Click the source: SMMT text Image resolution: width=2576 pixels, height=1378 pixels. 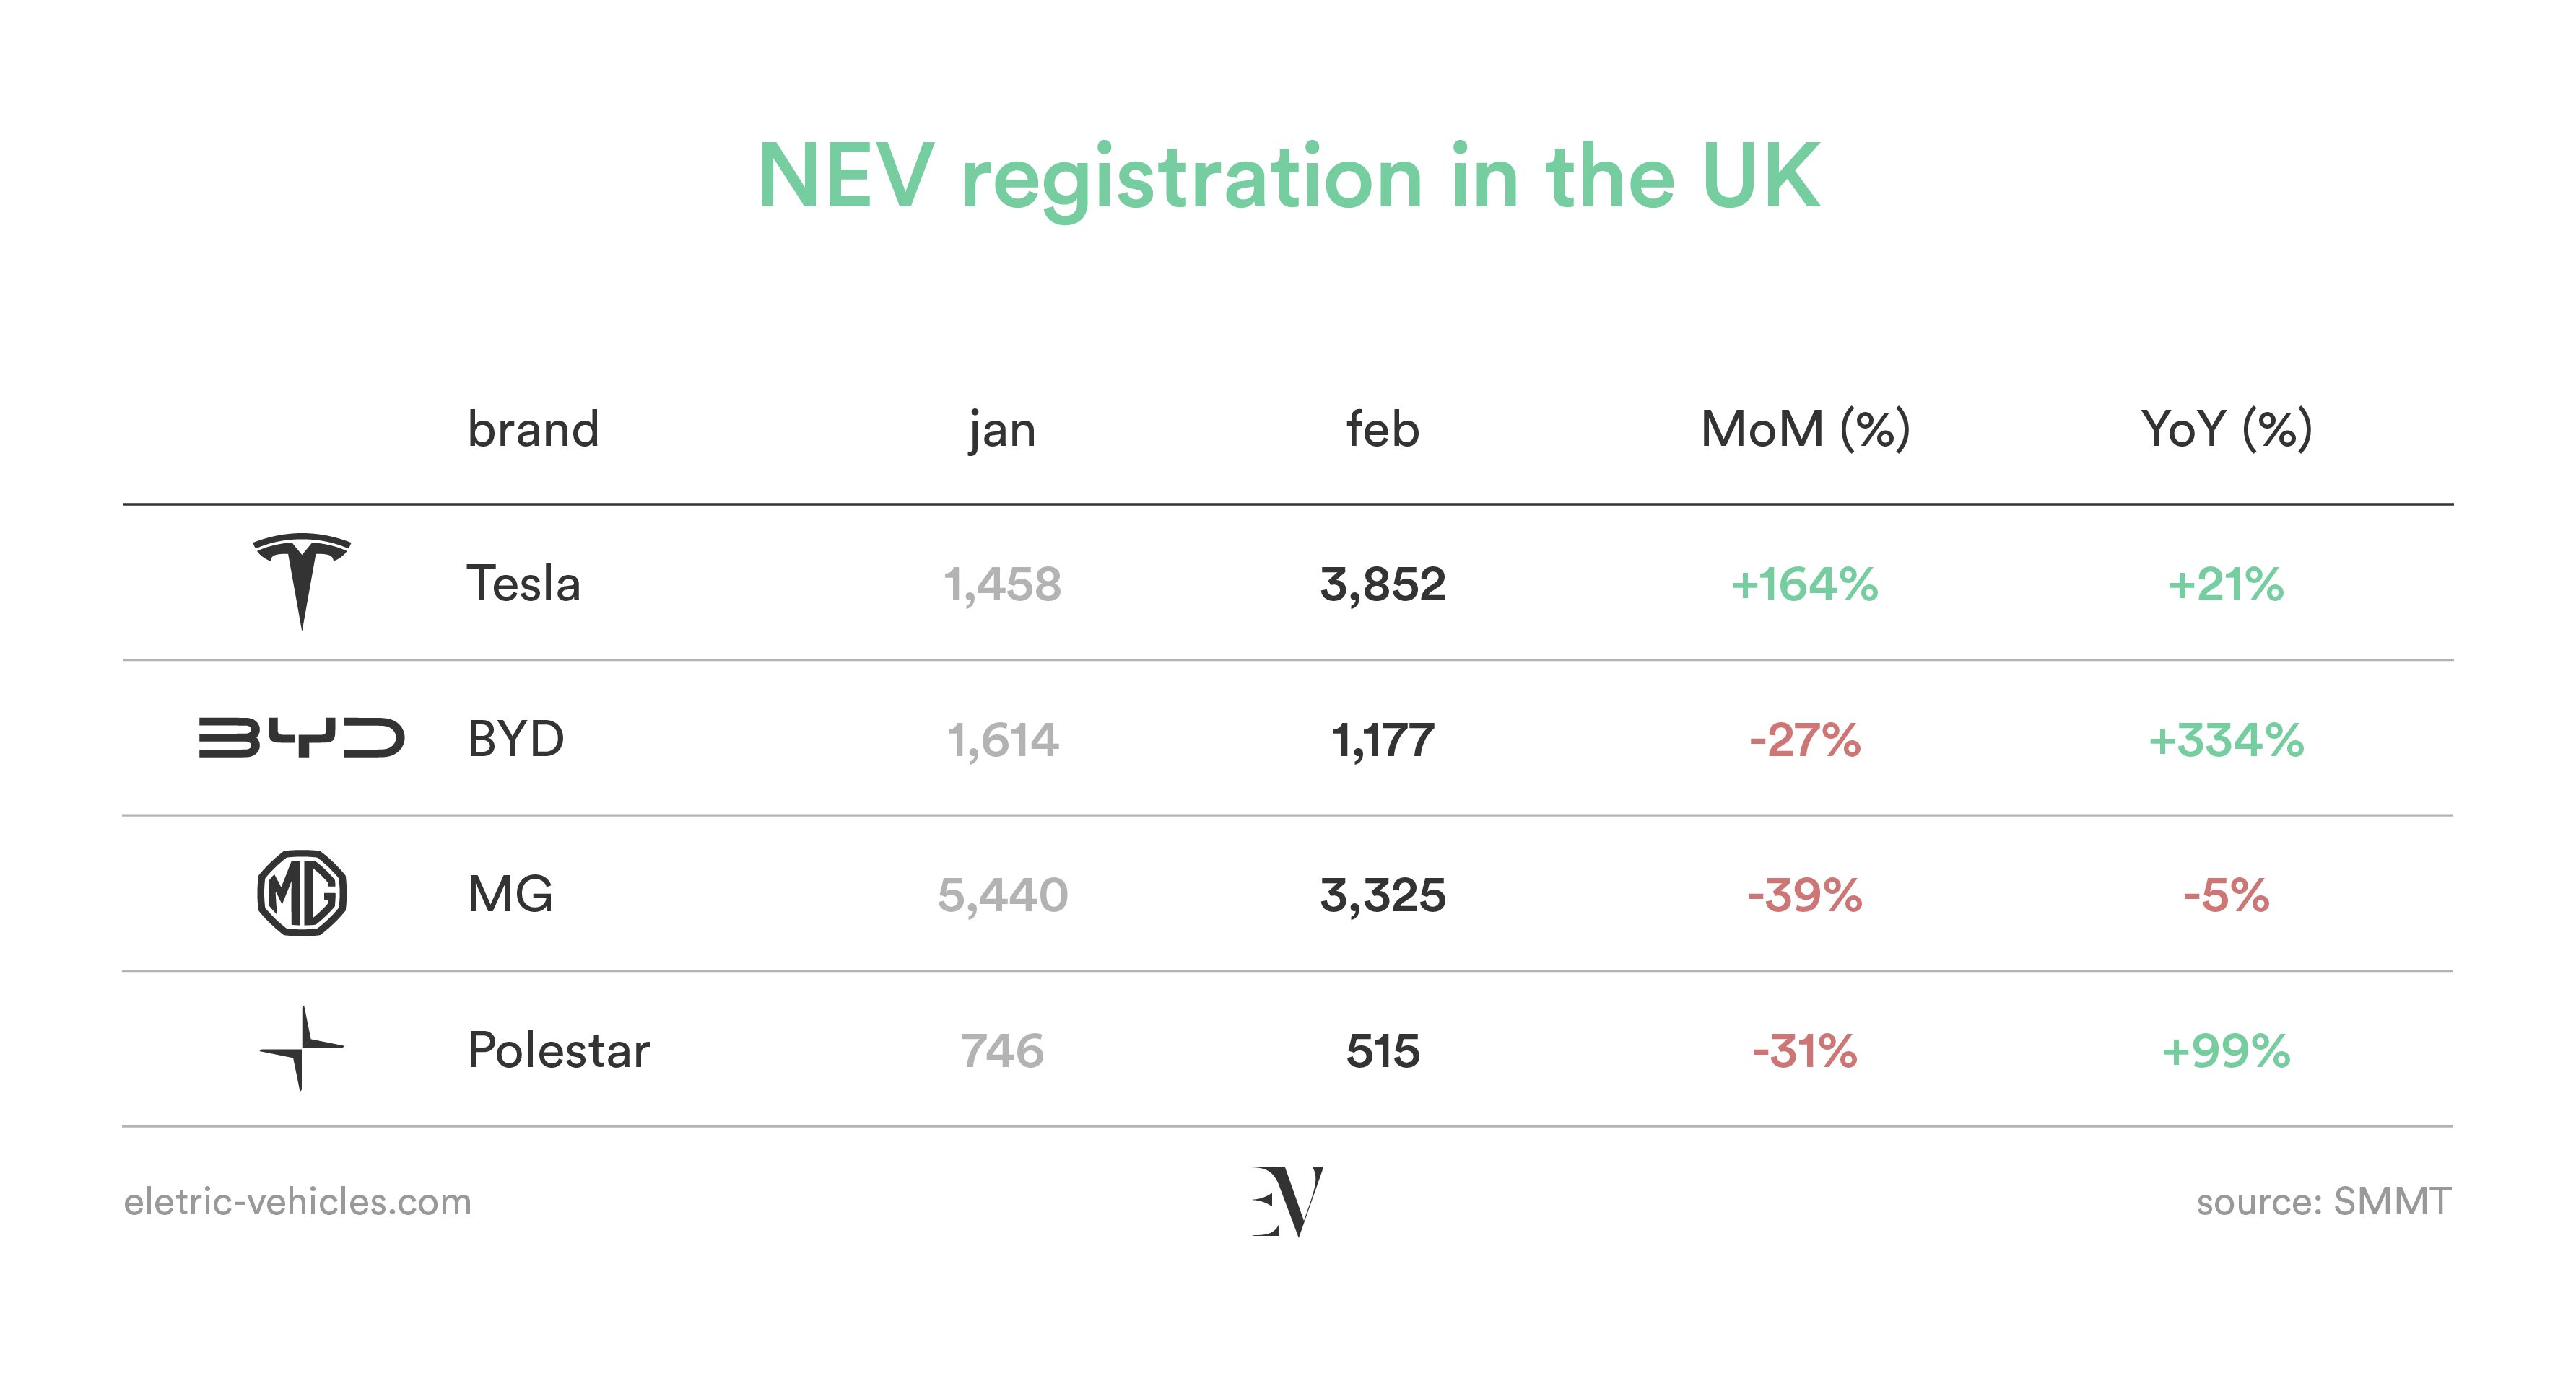click(2323, 1201)
